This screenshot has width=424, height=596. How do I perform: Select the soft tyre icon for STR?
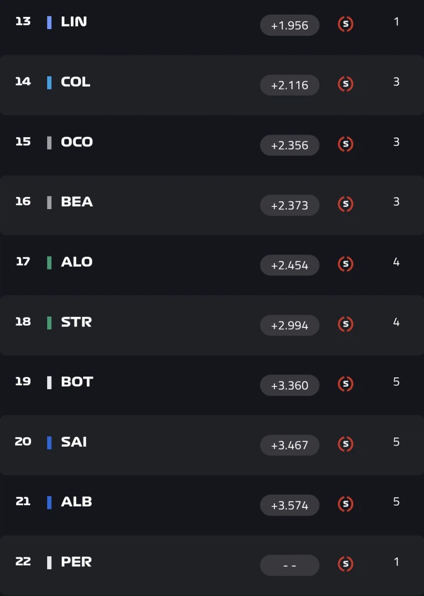coord(346,324)
